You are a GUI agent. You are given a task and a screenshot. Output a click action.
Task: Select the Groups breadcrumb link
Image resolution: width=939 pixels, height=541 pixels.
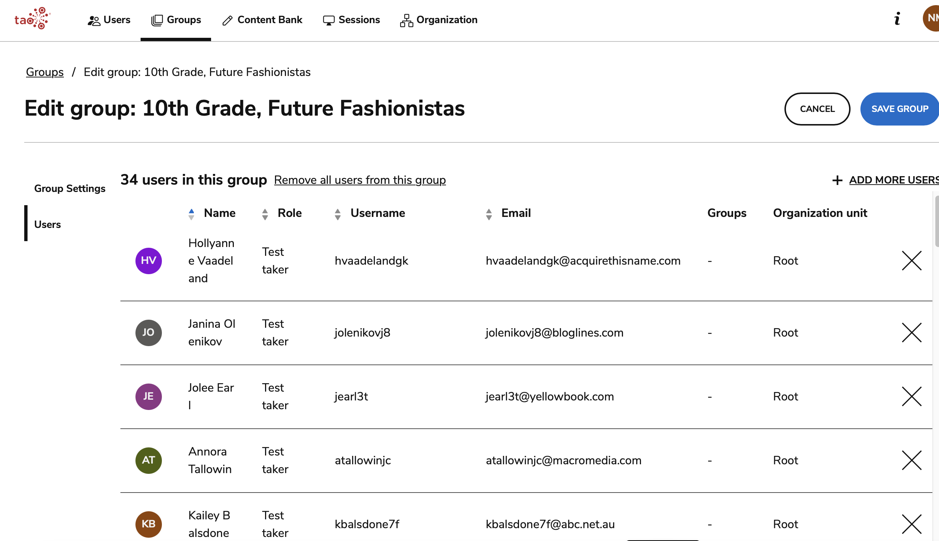(x=44, y=72)
